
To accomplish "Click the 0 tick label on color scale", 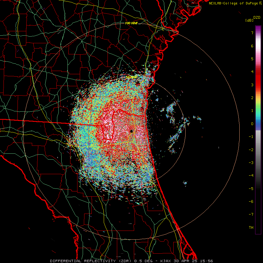I will [x=252, y=124].
